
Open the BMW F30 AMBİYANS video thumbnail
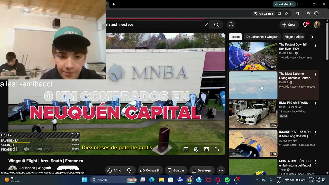point(253,114)
